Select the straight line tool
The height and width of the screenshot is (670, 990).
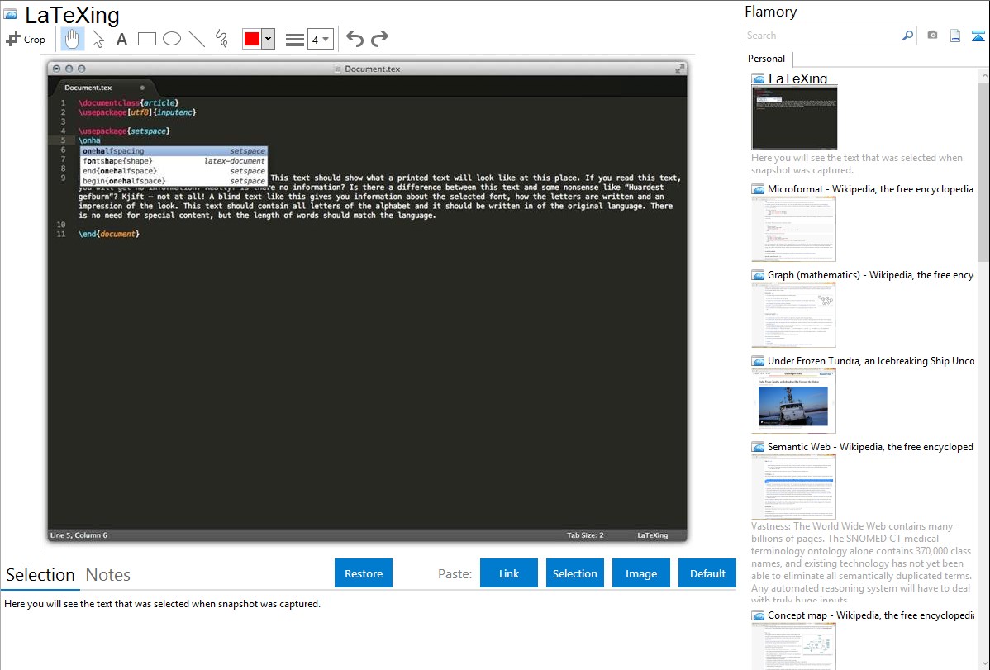tap(197, 39)
